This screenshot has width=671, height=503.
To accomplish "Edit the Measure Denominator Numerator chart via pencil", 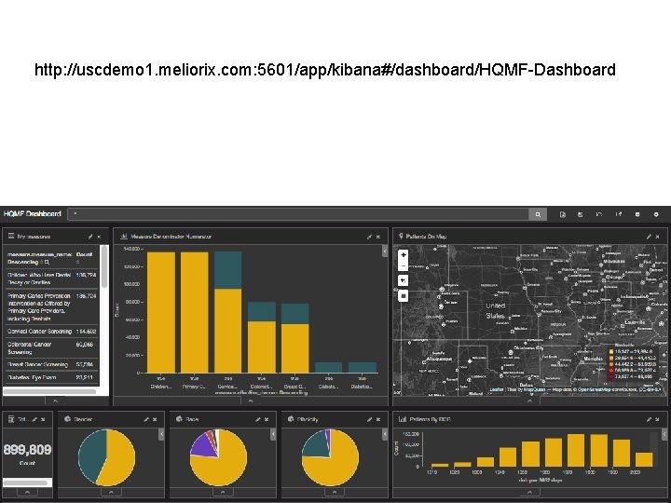I will 369,236.
